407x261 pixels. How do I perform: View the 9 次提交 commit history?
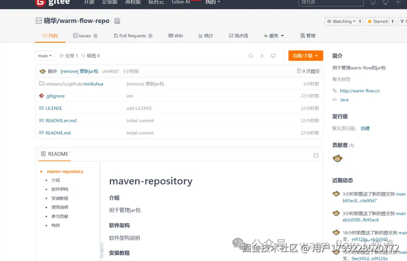[308, 71]
